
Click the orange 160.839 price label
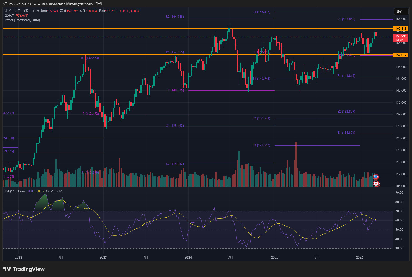tap(401, 29)
